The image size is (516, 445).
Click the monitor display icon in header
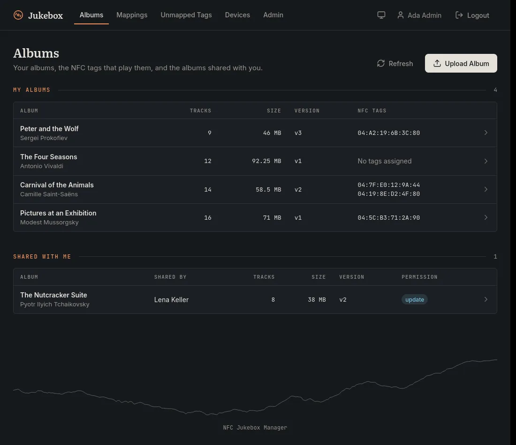click(381, 15)
